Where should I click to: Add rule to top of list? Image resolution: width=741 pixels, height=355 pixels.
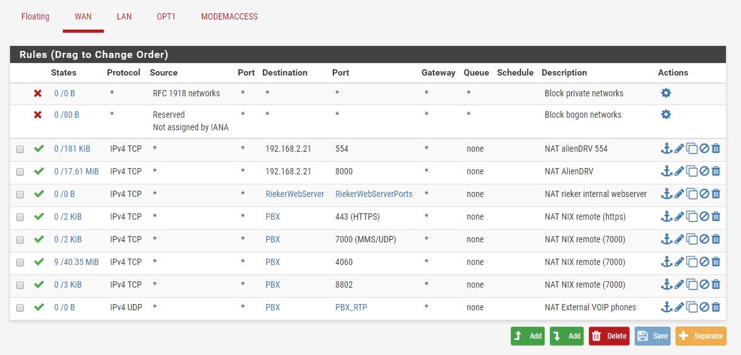pyautogui.click(x=528, y=336)
